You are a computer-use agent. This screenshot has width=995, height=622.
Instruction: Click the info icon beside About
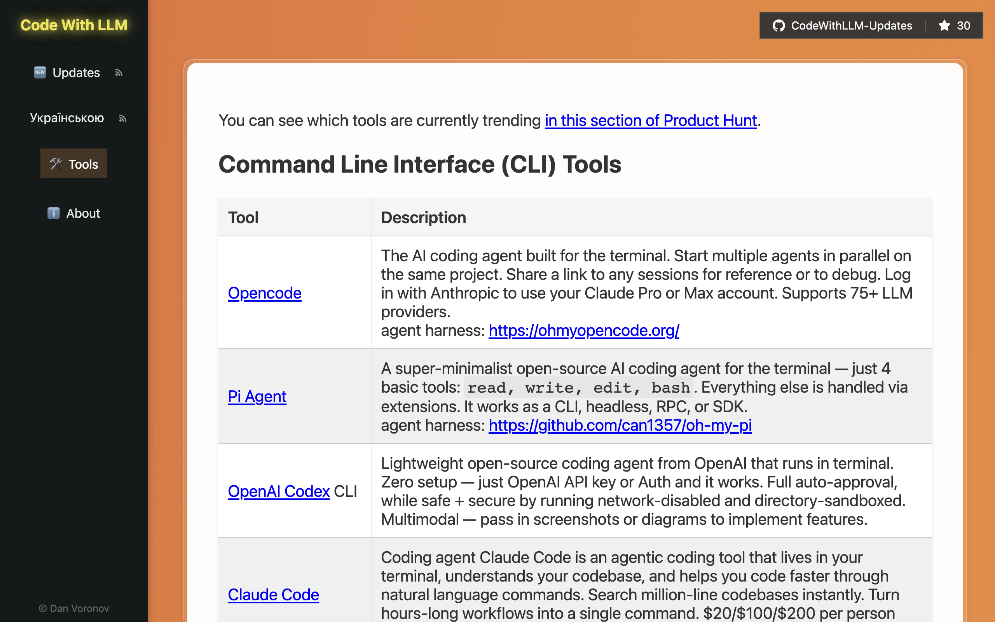[54, 213]
